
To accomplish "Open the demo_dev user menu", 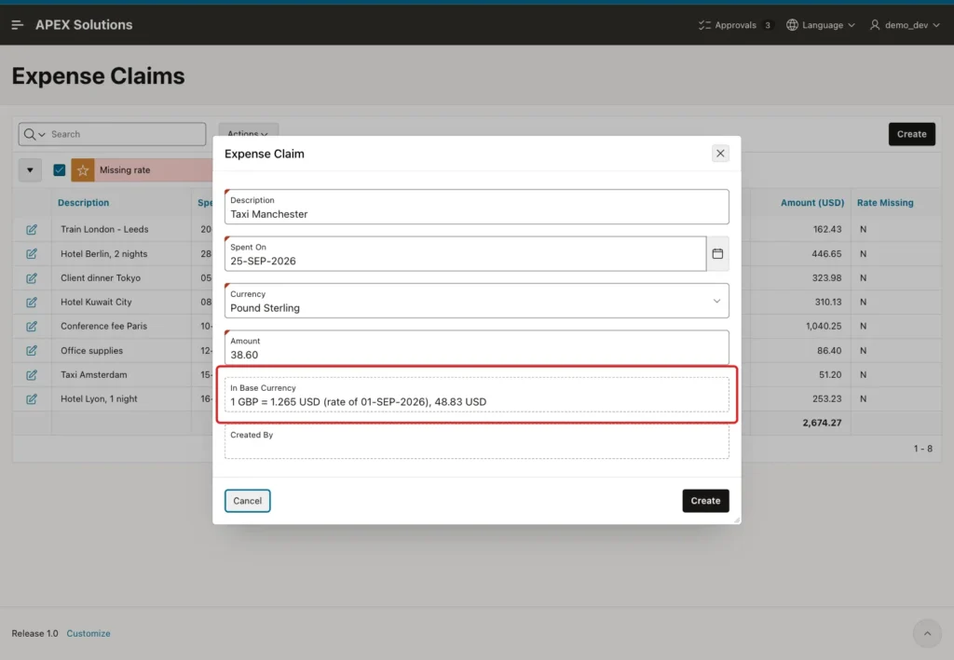I will [905, 25].
